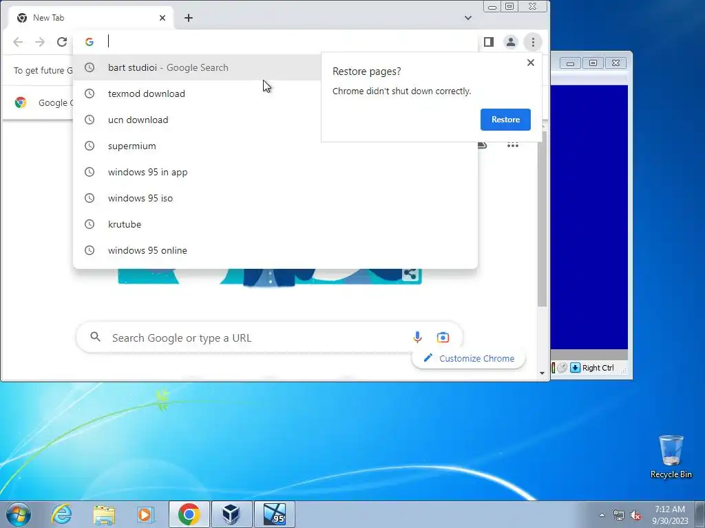This screenshot has height=528, width=705.
Task: Start voice search with microphone icon
Action: pos(417,337)
